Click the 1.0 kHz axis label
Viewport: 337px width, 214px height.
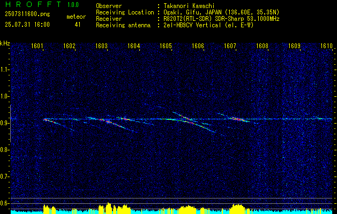coord(5,97)
